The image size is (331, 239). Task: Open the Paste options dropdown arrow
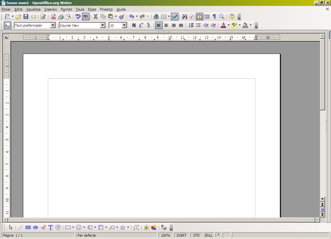tap(116, 17)
